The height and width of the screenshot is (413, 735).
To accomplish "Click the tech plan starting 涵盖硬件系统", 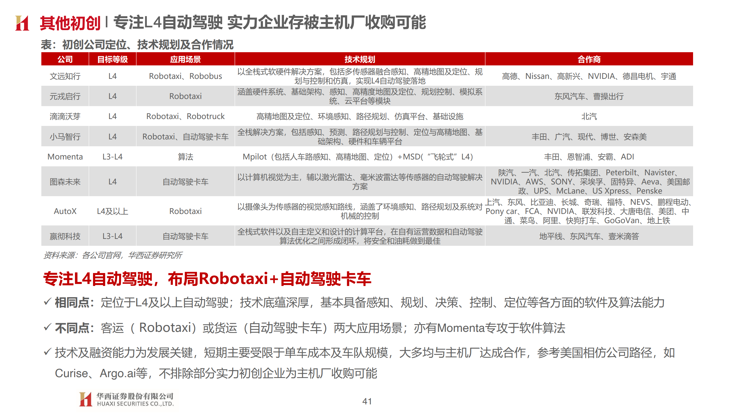I will coord(360,96).
